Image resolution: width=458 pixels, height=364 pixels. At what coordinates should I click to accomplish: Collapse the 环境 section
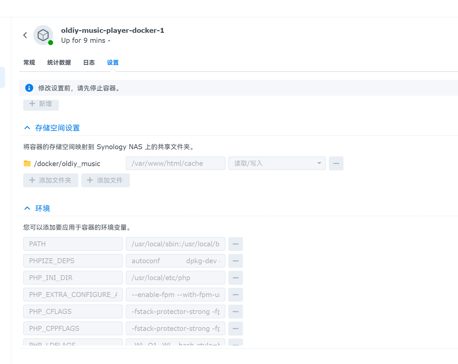tap(27, 209)
